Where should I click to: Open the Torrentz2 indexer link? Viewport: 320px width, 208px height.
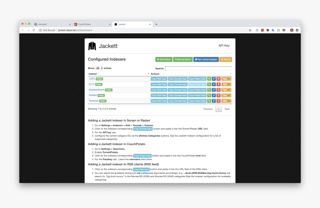coord(93,101)
